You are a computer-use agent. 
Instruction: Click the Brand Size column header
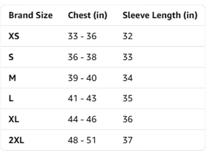(x=30, y=15)
